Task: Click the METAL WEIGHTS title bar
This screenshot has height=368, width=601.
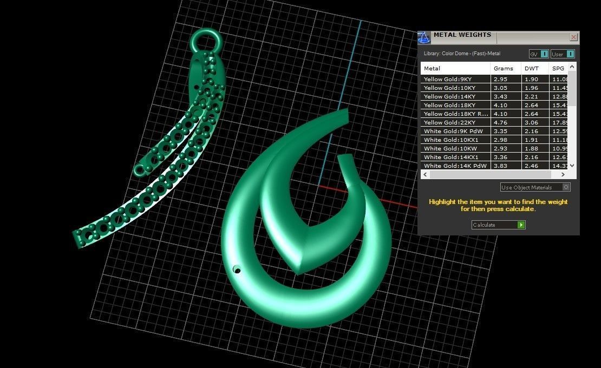Action: (498, 37)
